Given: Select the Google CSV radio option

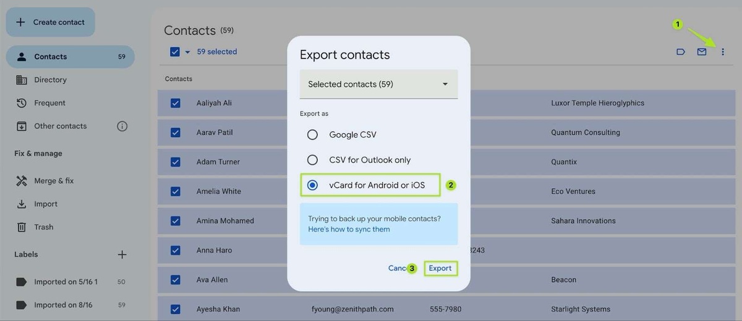Looking at the screenshot, I should click(x=312, y=135).
